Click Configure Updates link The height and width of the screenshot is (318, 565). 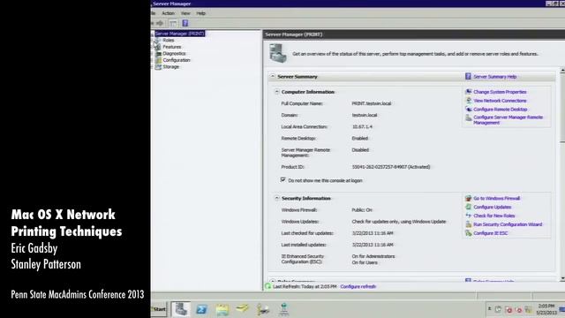[x=493, y=207]
